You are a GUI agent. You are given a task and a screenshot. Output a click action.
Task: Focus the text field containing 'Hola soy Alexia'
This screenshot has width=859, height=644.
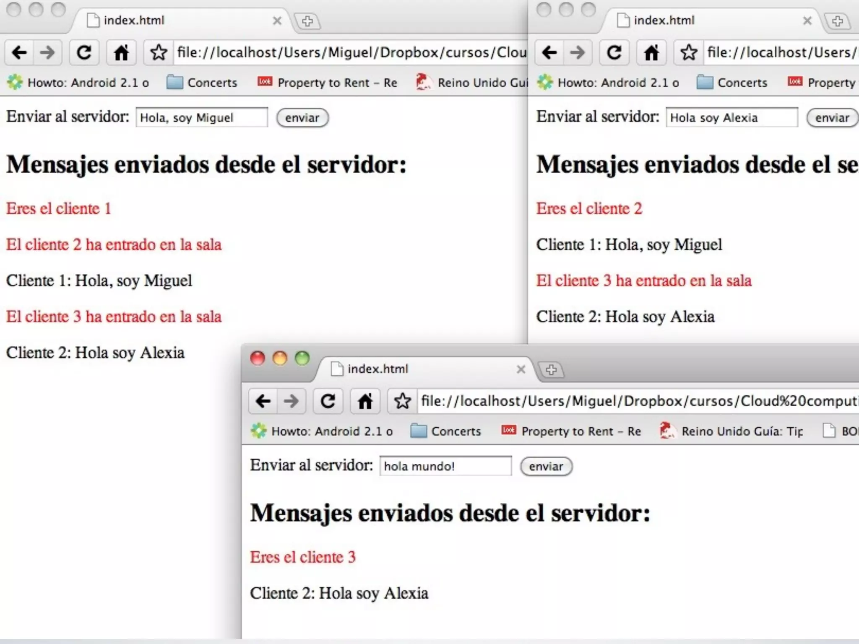coord(731,118)
